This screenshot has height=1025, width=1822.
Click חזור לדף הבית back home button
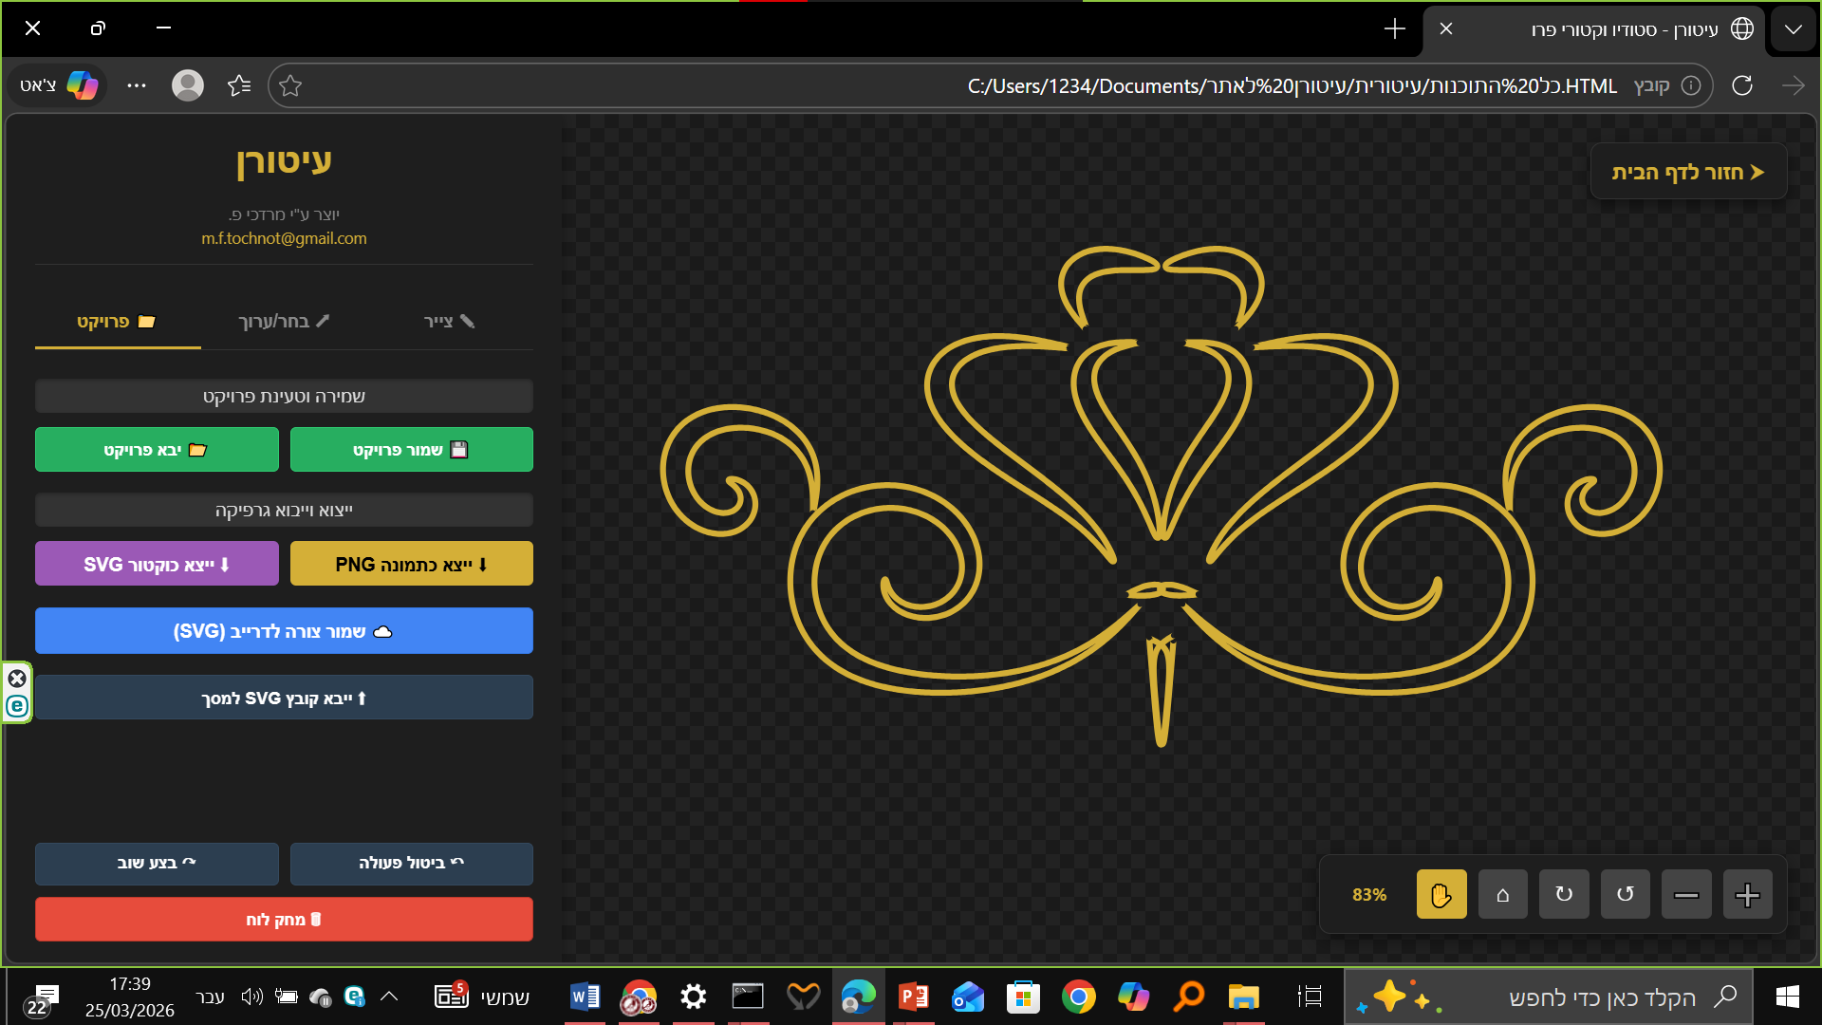coord(1688,172)
